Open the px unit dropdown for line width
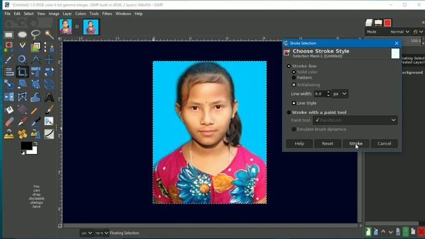This screenshot has height=239, width=425. tap(340, 94)
